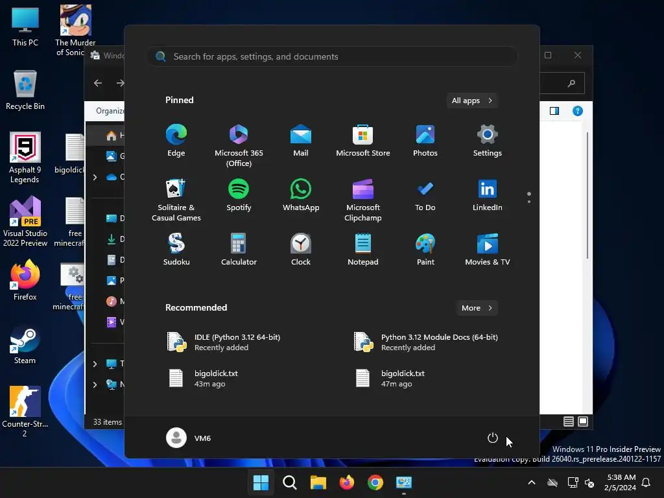Viewport: 664px width, 498px height.
Task: Open Notepad from pinned apps
Action: tap(363, 250)
